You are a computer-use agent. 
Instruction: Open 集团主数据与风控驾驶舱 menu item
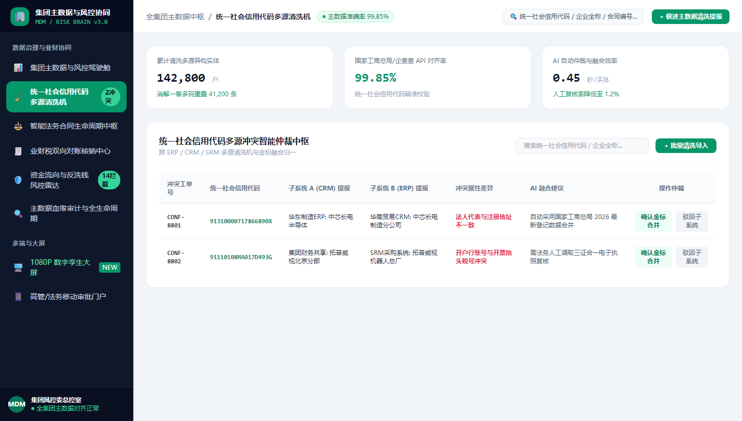(x=67, y=68)
